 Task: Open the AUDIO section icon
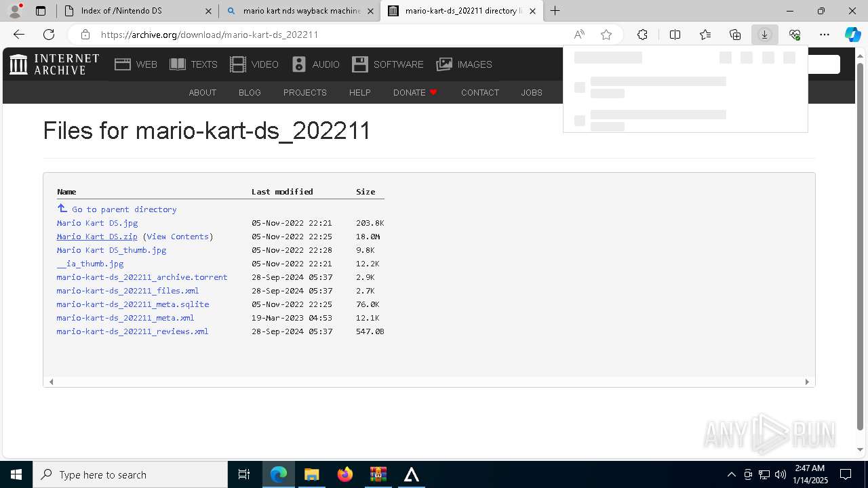coord(315,64)
